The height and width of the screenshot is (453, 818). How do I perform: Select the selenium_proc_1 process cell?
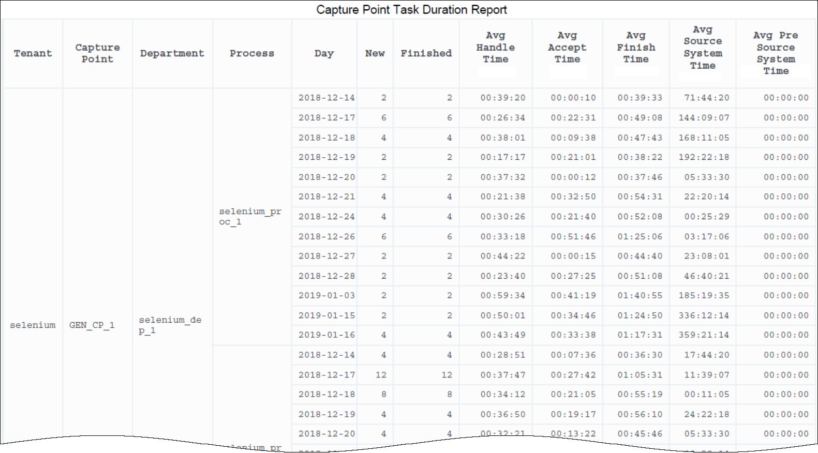point(250,217)
